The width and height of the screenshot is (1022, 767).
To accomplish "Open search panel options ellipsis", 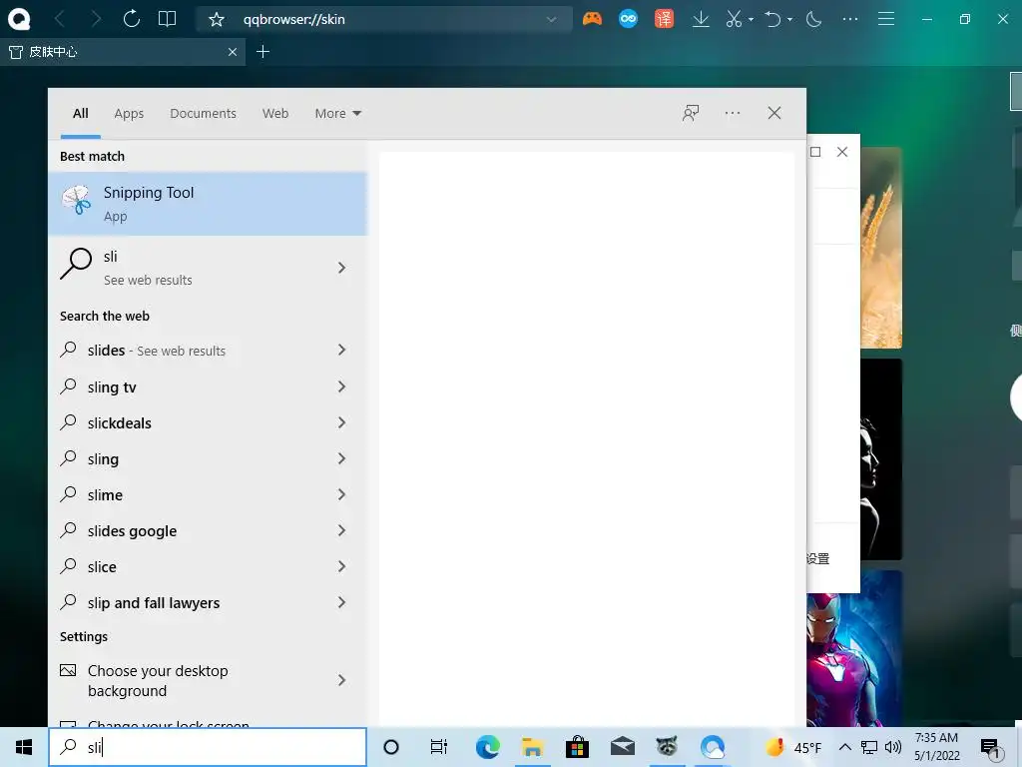I will [733, 113].
